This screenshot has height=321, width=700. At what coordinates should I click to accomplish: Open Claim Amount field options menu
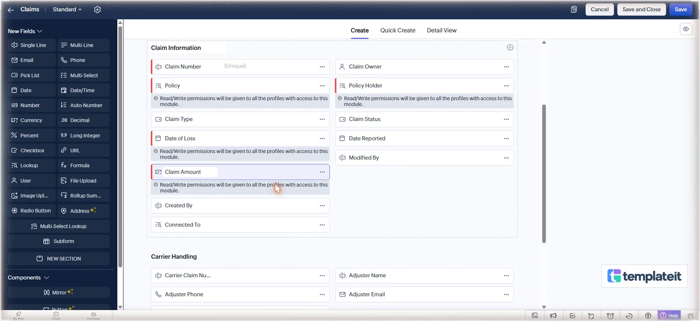(322, 172)
